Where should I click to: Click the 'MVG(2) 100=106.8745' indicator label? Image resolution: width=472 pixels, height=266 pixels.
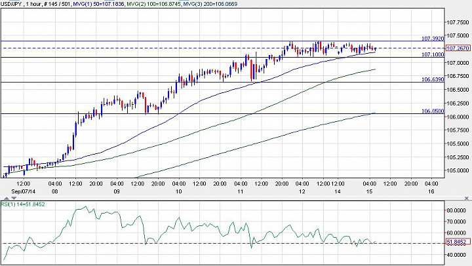pyautogui.click(x=153, y=4)
